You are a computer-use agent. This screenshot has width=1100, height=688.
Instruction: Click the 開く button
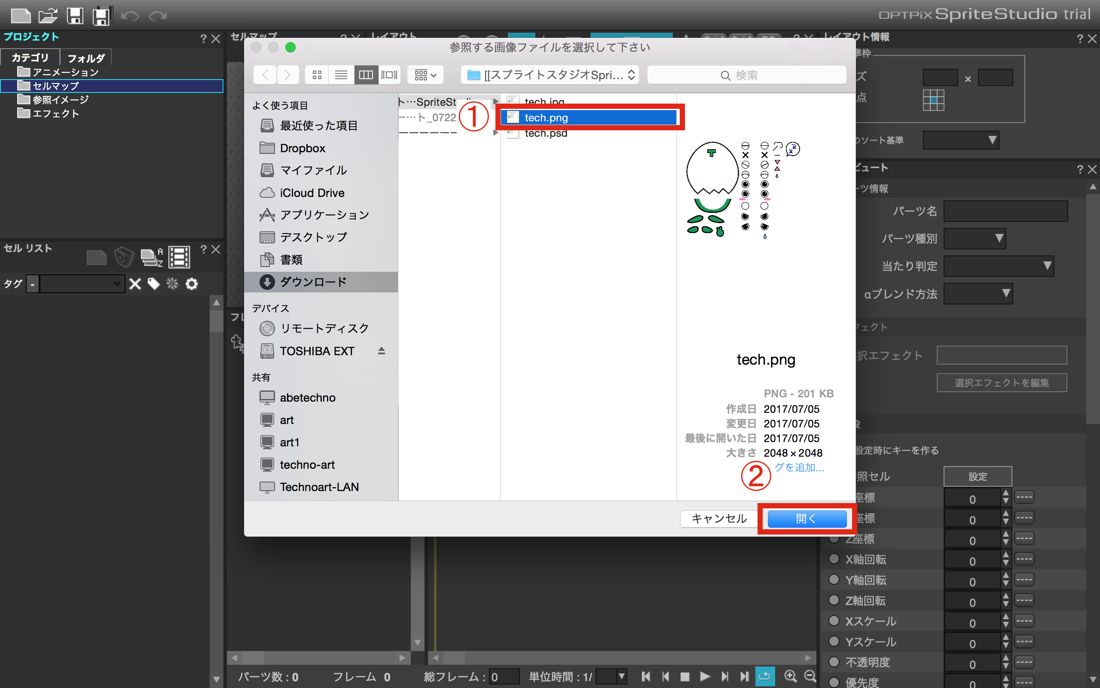807,519
